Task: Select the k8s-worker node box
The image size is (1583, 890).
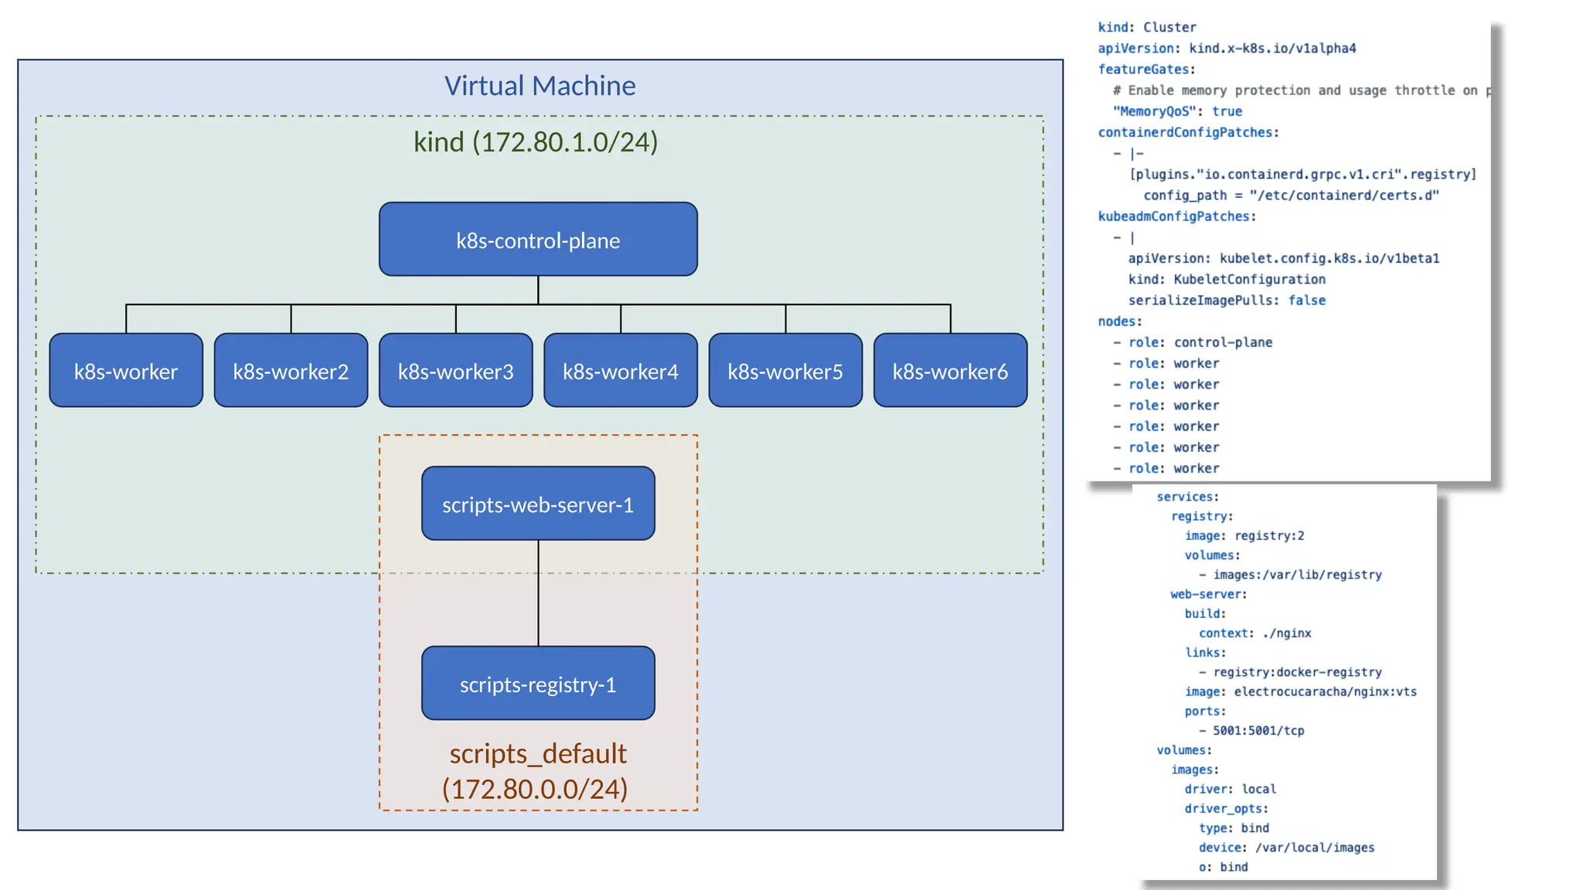Action: point(126,372)
